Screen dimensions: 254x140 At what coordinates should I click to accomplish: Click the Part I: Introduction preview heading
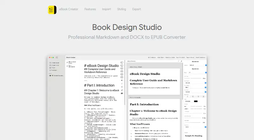click(x=144, y=104)
